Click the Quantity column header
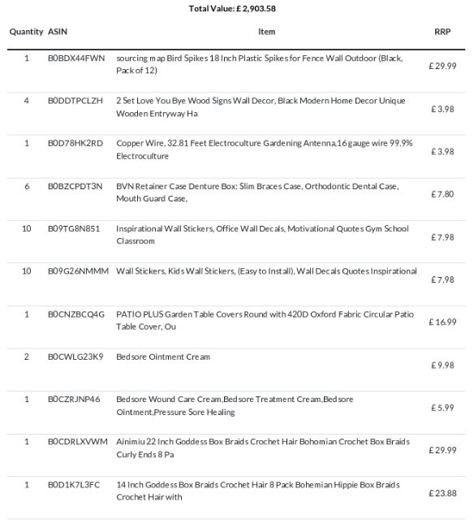The image size is (474, 528). [26, 32]
